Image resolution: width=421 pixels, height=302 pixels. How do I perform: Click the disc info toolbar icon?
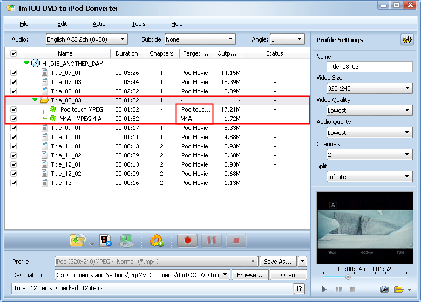tap(126, 241)
